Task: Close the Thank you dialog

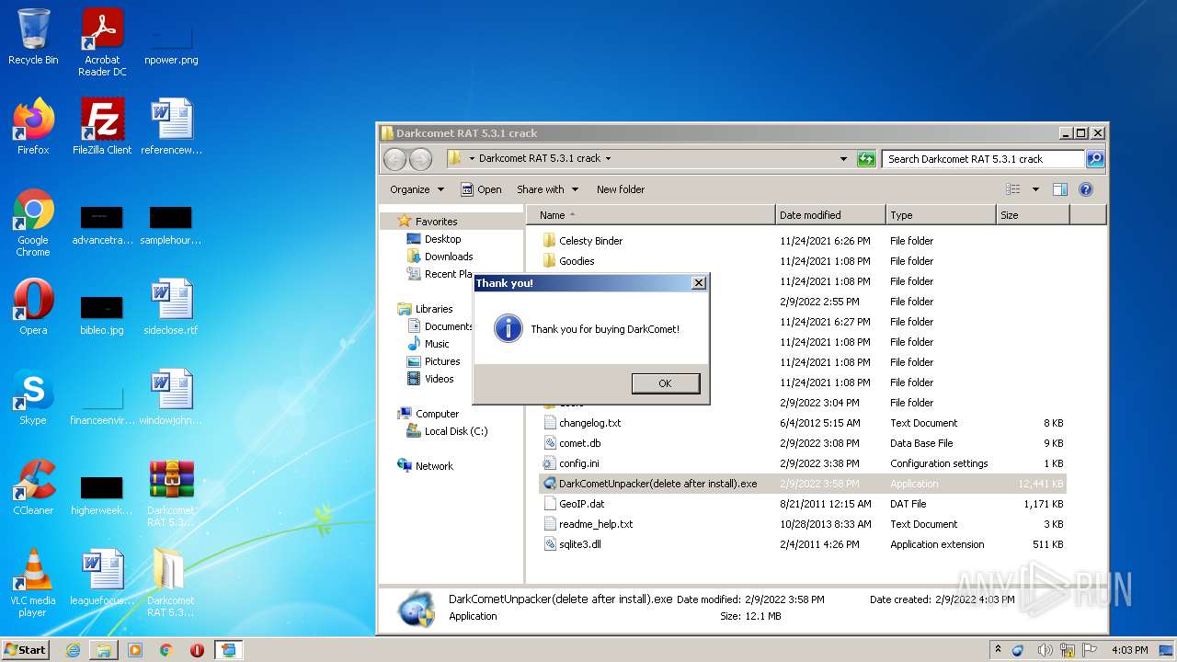Action: click(x=698, y=283)
